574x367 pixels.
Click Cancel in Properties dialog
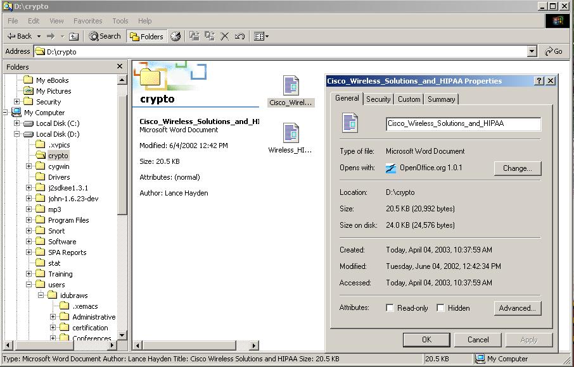478,340
